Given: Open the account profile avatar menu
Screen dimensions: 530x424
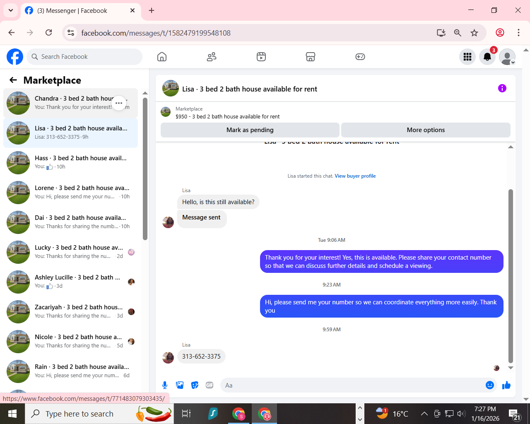Looking at the screenshot, I should [507, 57].
